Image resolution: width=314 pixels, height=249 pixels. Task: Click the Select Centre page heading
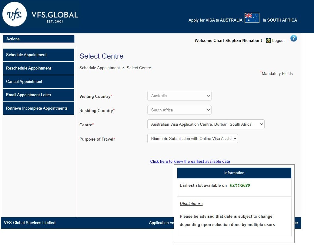pos(101,56)
